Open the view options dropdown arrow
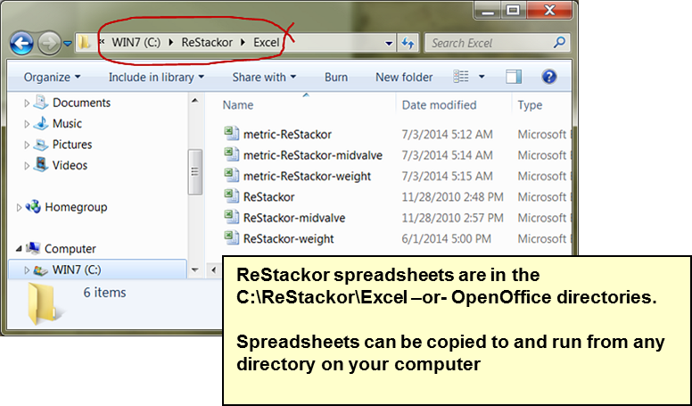This screenshot has width=692, height=406. tap(482, 77)
